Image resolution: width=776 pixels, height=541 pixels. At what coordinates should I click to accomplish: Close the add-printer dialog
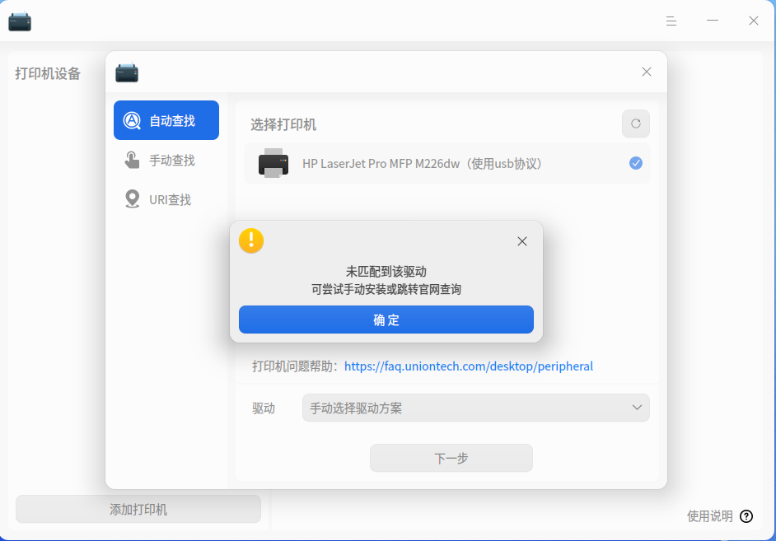click(x=647, y=72)
